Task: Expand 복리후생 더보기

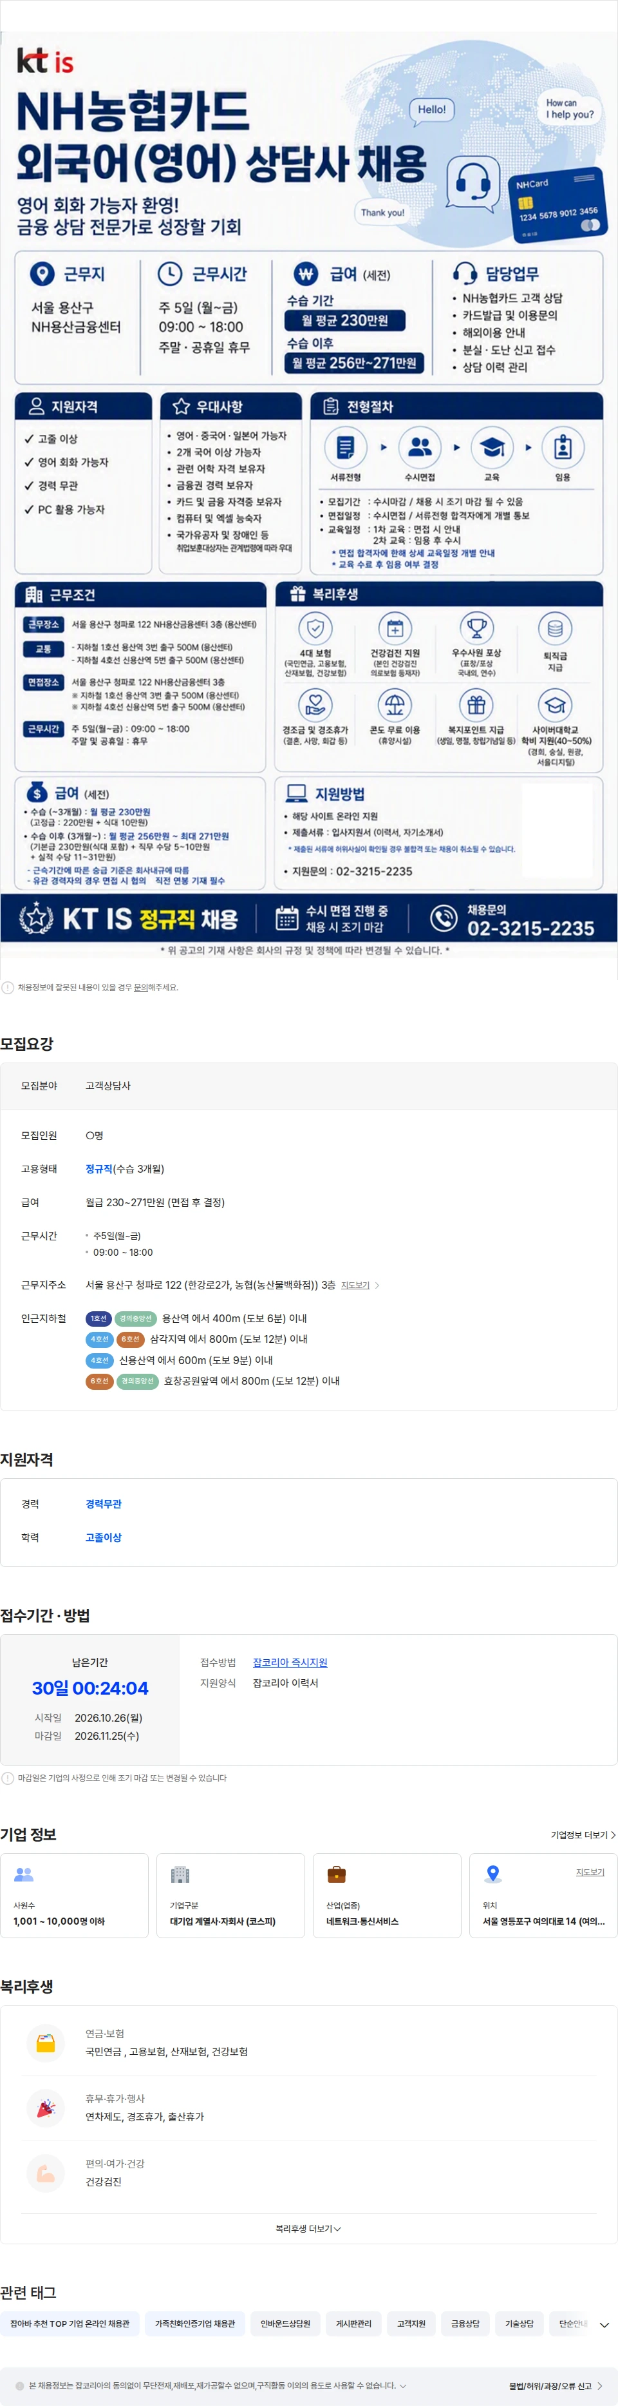Action: pos(308,2229)
